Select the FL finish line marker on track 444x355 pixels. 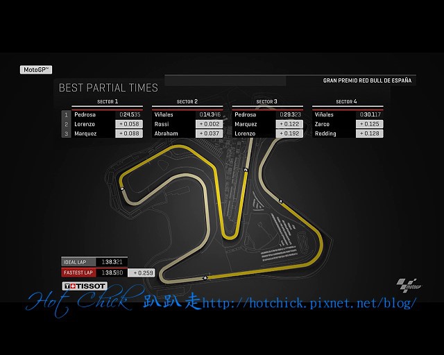[x=246, y=170]
